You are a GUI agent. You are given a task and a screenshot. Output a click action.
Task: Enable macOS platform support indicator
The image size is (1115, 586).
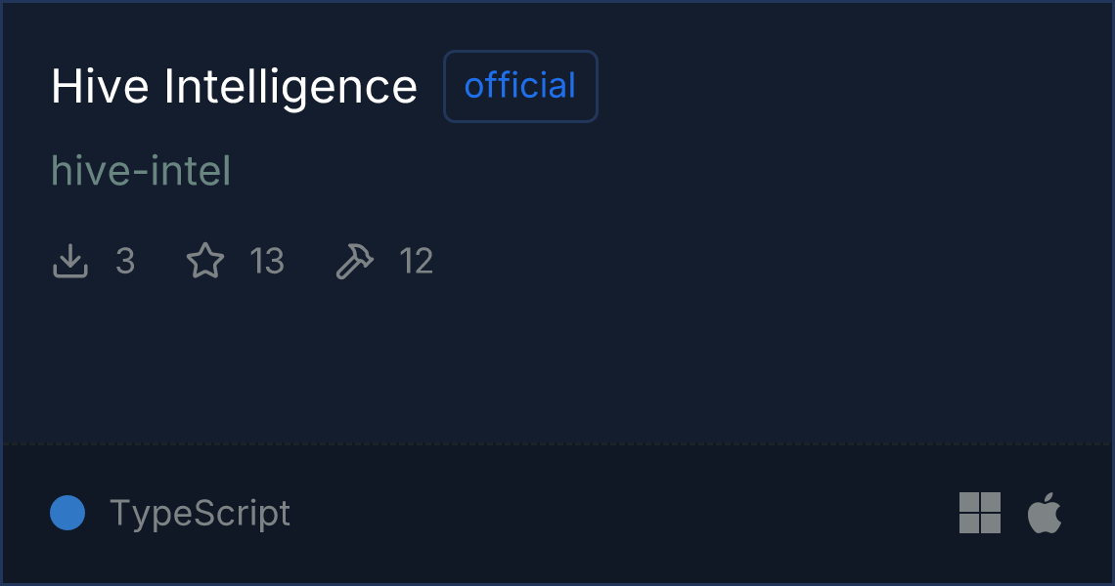point(1044,512)
